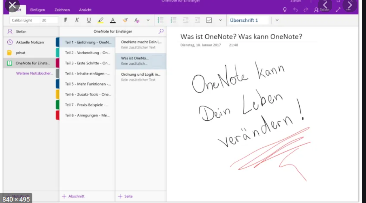Open the Zeichnen tab
The height and width of the screenshot is (203, 366).
62,10
